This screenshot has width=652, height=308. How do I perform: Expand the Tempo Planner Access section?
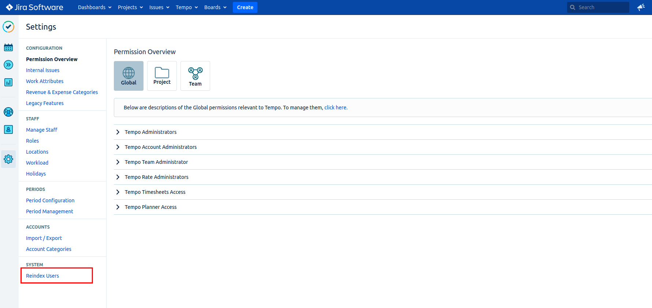pos(150,207)
